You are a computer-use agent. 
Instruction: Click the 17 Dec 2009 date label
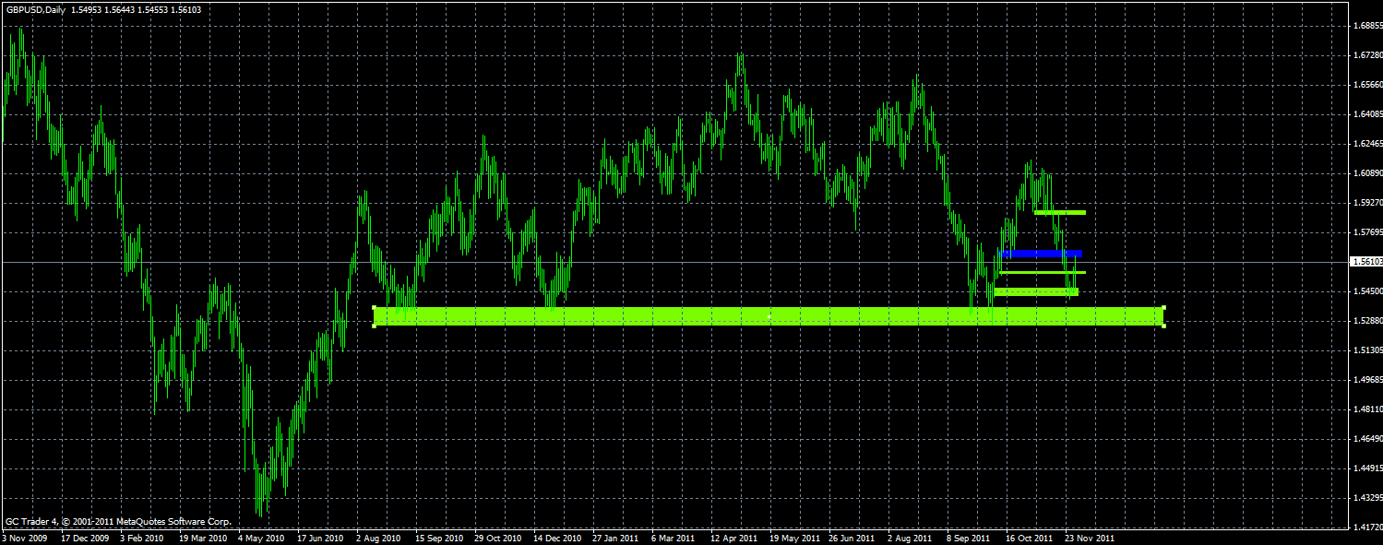point(86,538)
